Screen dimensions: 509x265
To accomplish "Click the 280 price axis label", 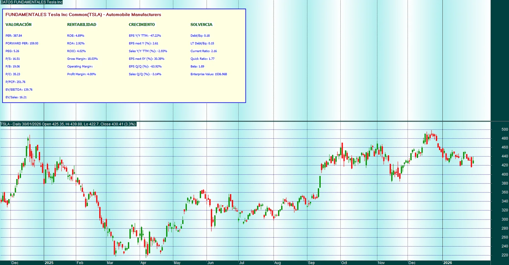I will [x=505, y=228].
